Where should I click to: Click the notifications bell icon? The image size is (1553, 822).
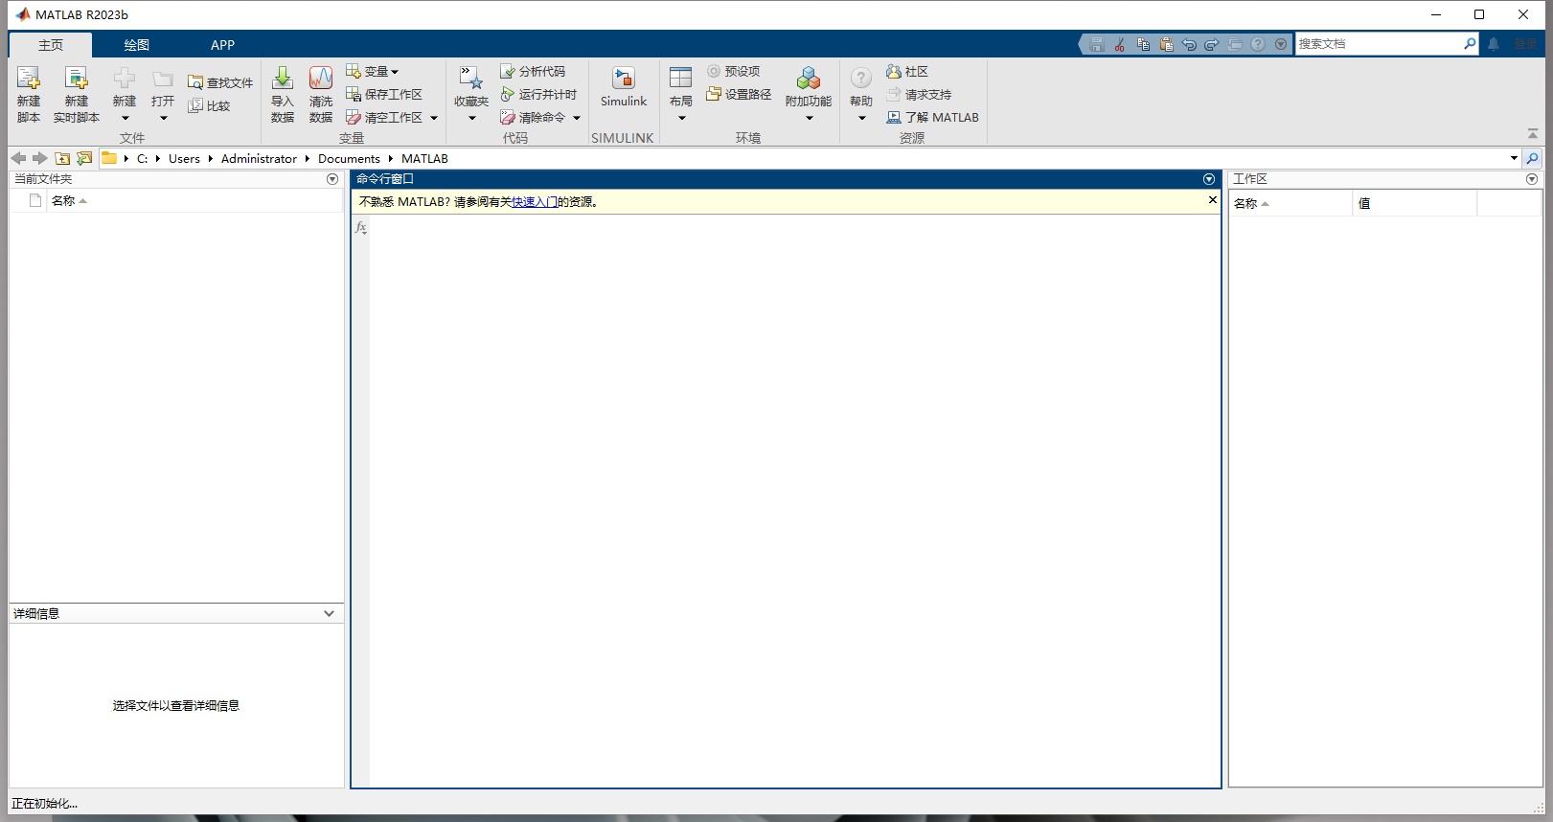(1494, 44)
